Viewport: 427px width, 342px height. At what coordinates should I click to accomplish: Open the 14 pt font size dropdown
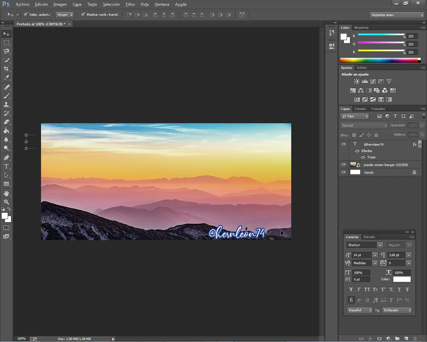(375, 255)
